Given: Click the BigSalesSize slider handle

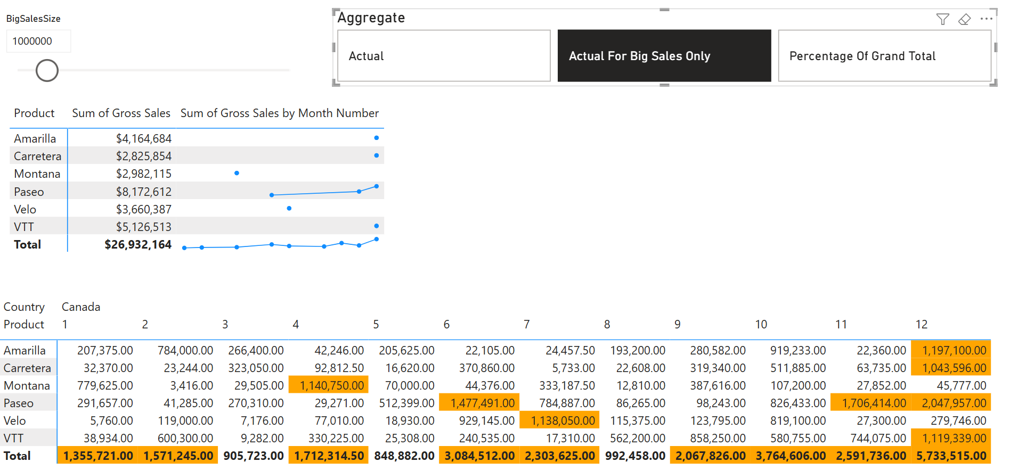Looking at the screenshot, I should [47, 70].
